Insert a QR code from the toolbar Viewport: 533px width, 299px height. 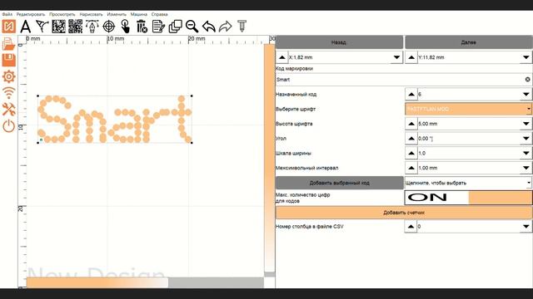point(76,27)
